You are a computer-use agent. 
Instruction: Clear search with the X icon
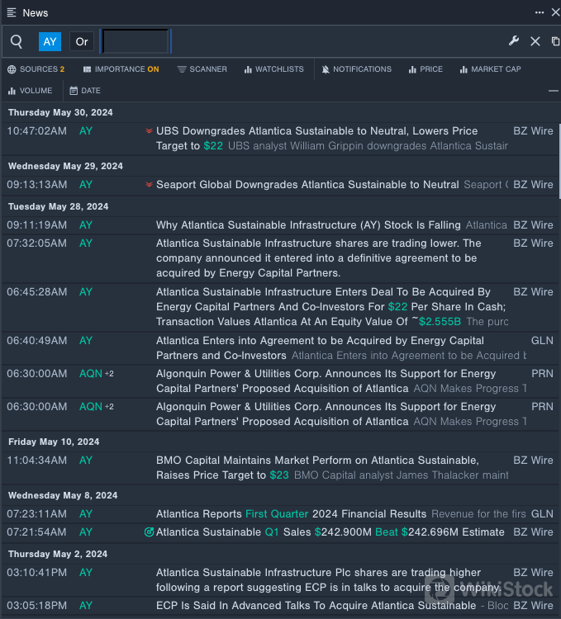pos(535,41)
